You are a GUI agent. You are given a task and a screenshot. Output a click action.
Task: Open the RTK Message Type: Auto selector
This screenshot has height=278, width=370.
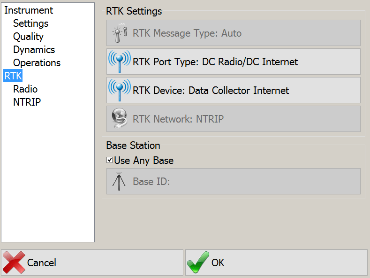click(234, 33)
